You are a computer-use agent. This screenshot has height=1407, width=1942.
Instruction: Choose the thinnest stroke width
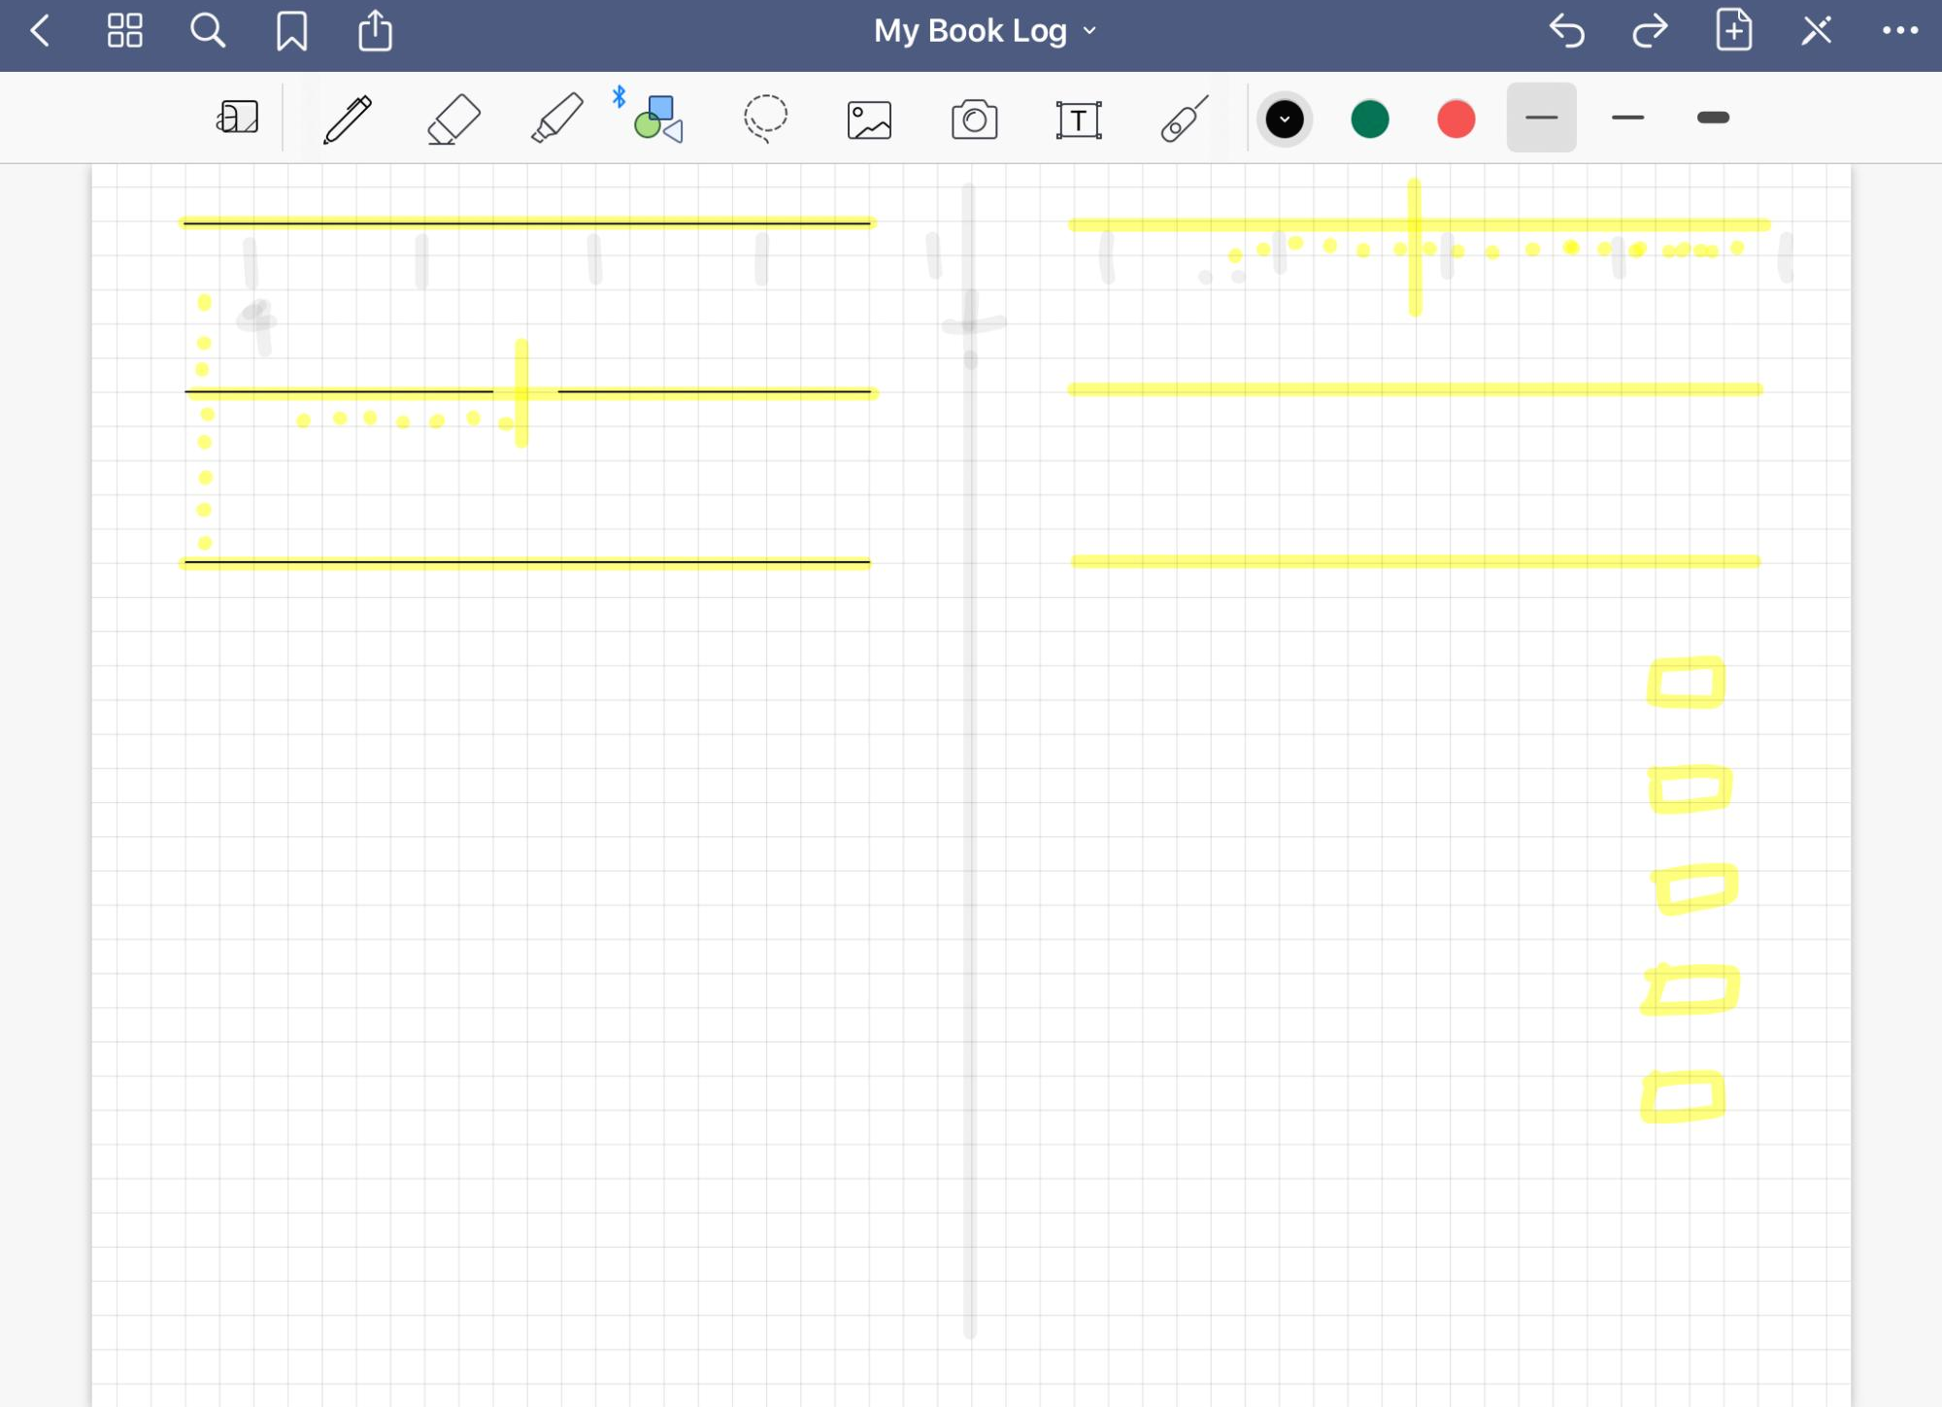[x=1541, y=117]
